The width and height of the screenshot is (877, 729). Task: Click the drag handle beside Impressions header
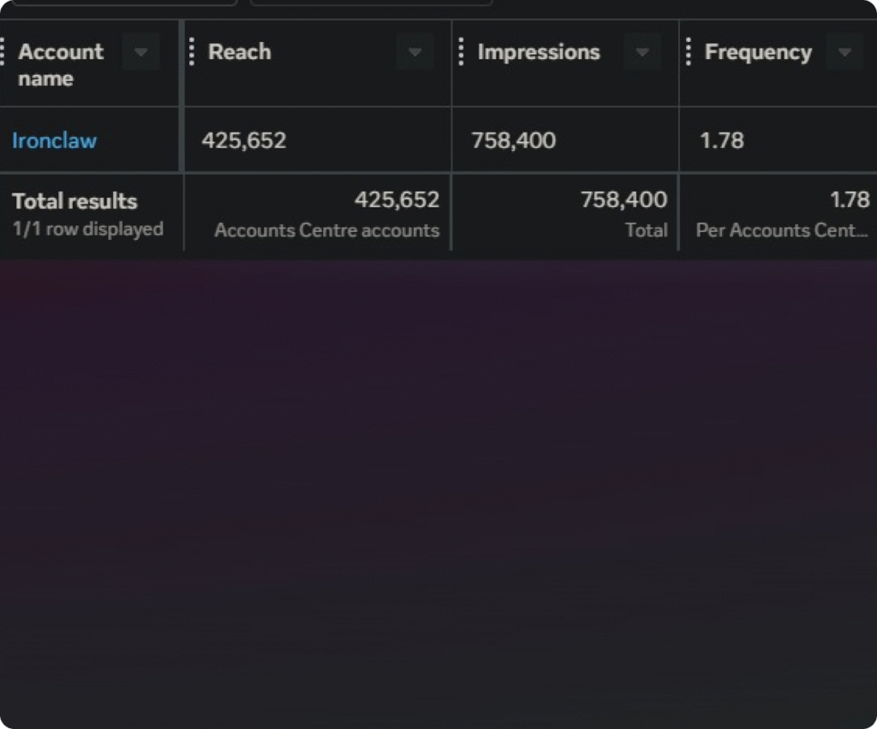[461, 52]
